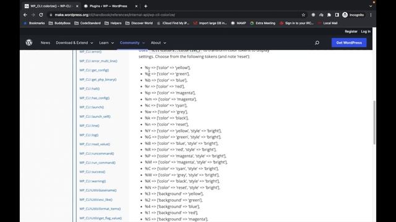Open Chrome three-dot menu

371,15
